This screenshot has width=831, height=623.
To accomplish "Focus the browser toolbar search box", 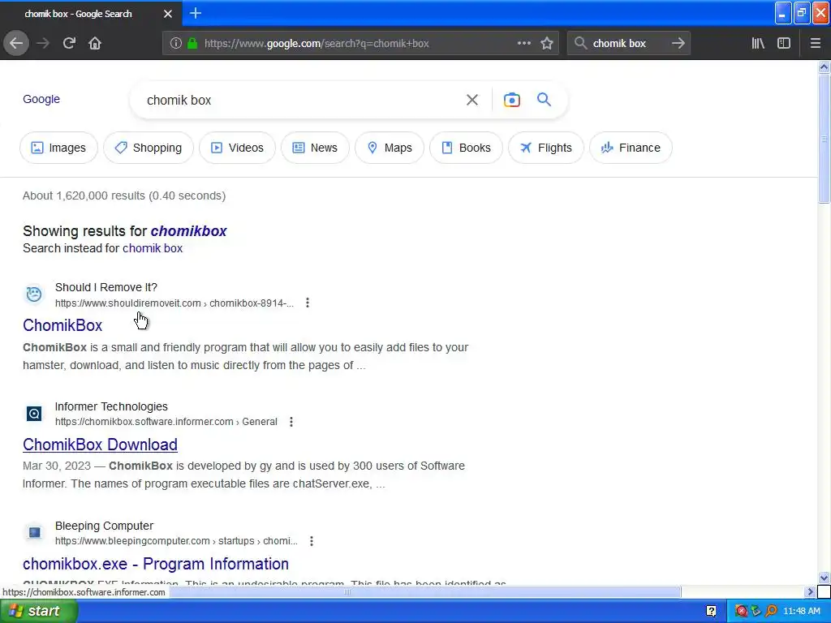I will coord(629,44).
